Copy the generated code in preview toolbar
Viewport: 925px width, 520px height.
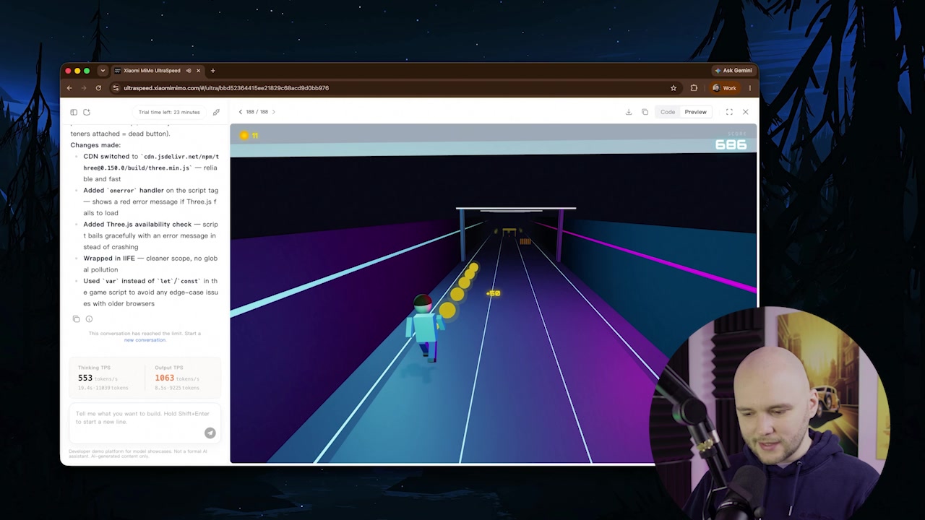point(645,112)
